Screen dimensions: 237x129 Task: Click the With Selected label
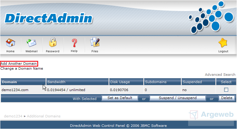85,99
